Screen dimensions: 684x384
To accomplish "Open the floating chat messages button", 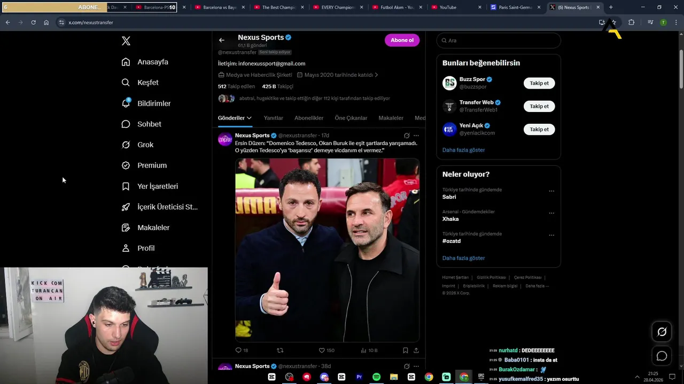I will [662, 356].
